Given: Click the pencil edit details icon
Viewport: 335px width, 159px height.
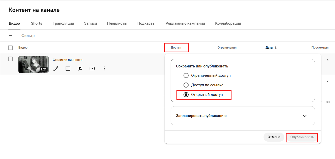Looking at the screenshot, I should point(56,68).
